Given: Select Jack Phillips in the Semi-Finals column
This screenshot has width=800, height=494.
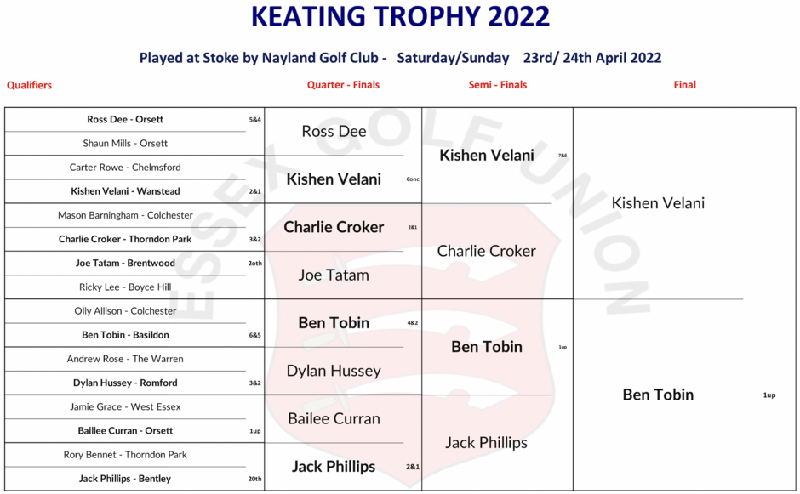Looking at the screenshot, I should coord(486,443).
